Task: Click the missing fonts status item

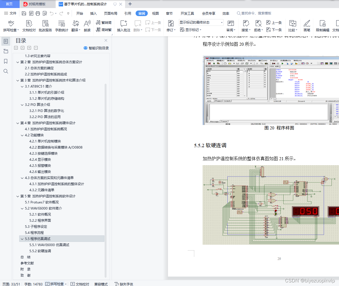Action: coord(124,284)
